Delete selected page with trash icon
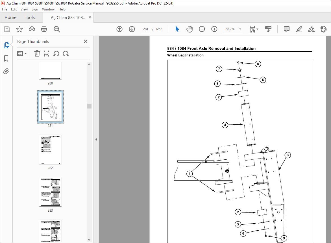The image size is (331, 243). [x=37, y=53]
